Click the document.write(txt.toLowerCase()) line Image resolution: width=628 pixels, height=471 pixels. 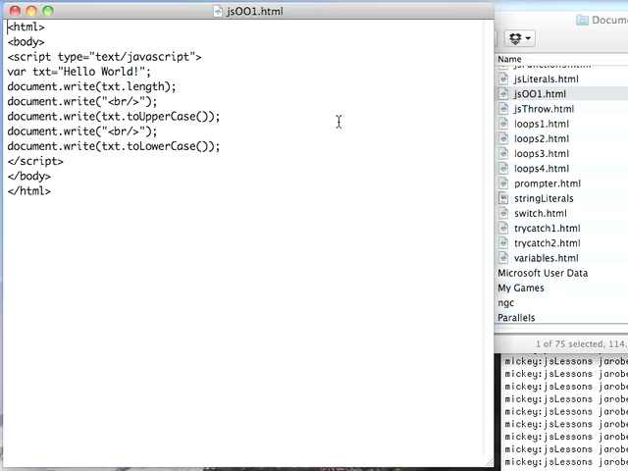pos(114,146)
